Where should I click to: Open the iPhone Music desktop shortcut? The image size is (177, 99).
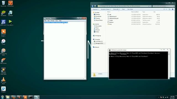(11, 4)
